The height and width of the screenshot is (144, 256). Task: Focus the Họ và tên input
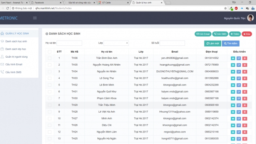coord(69,43)
